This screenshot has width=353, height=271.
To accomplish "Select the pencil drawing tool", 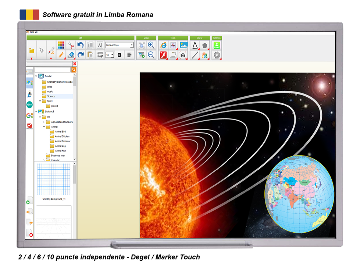I will [x=61, y=55].
